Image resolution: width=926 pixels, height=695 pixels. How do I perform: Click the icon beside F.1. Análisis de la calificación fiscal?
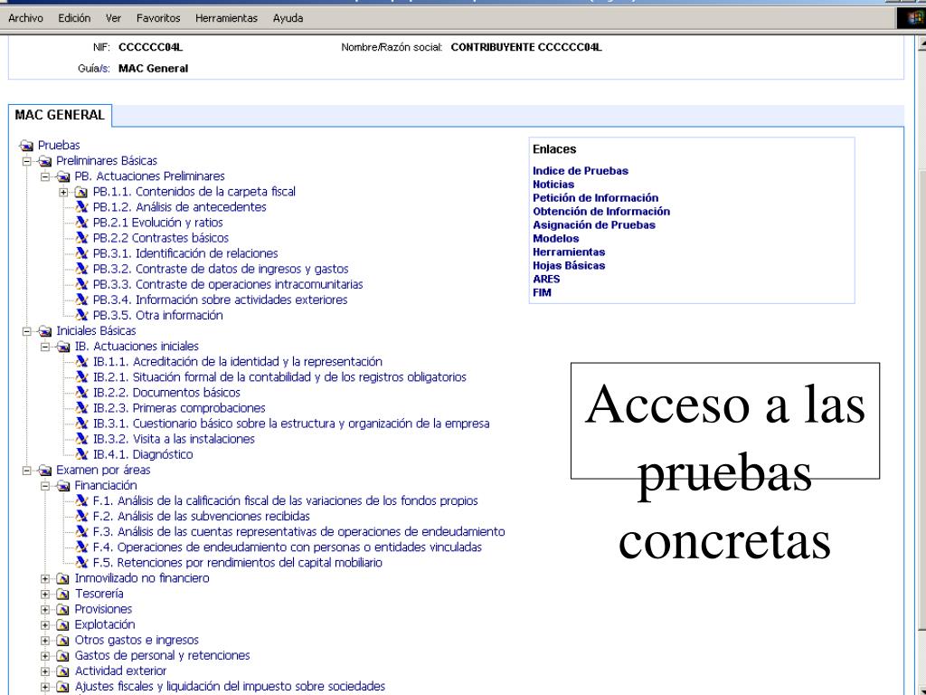point(82,501)
